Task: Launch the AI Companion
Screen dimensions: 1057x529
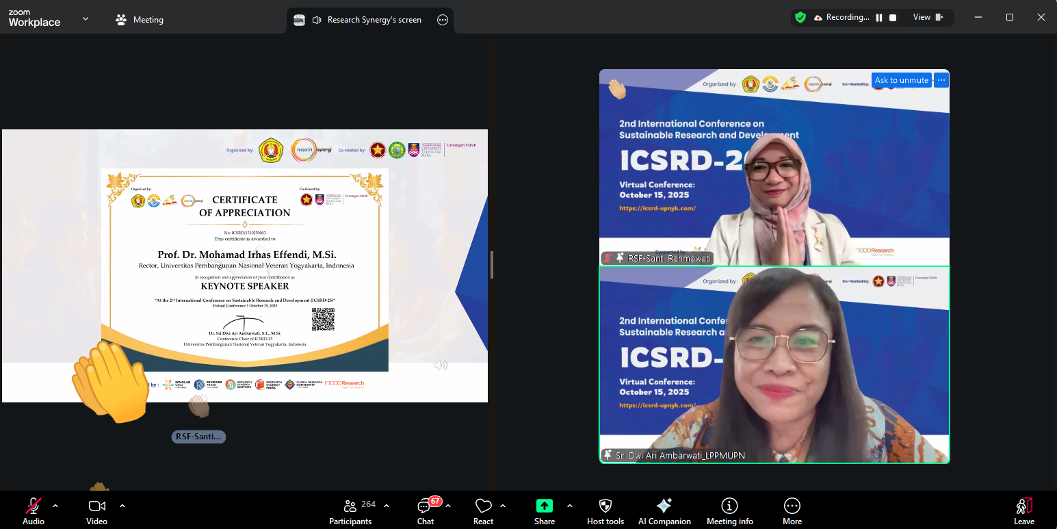Action: pyautogui.click(x=664, y=510)
